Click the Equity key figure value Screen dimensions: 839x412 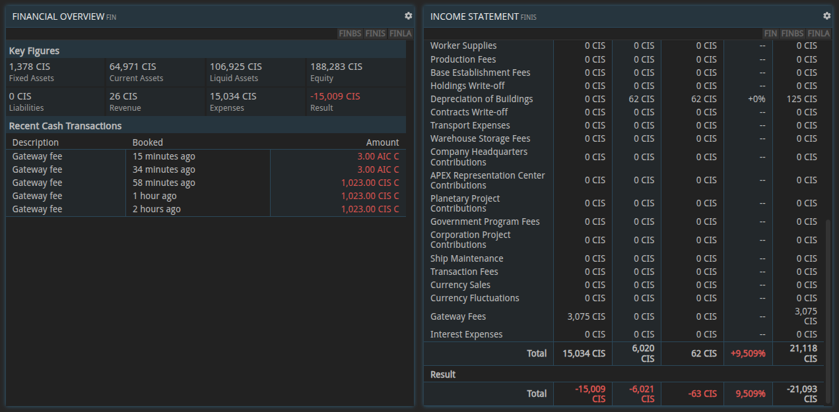pos(336,67)
